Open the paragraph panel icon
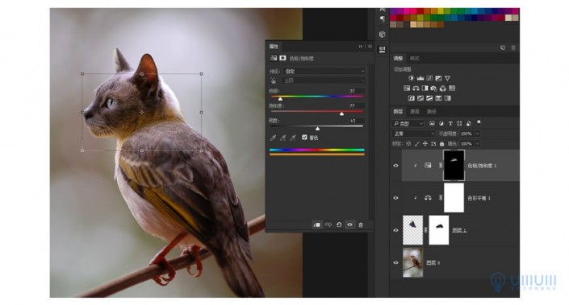Viewport: 569px width, 305px height. tap(382, 19)
